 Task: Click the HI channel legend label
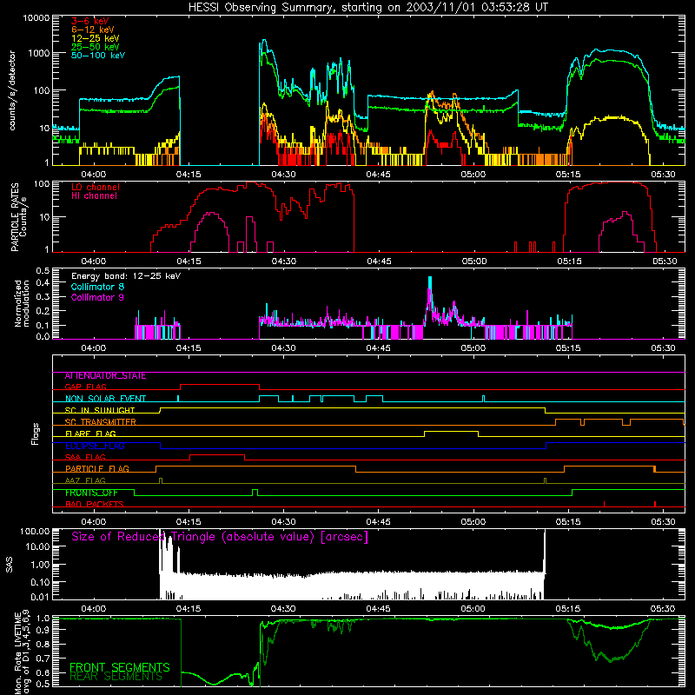point(94,196)
